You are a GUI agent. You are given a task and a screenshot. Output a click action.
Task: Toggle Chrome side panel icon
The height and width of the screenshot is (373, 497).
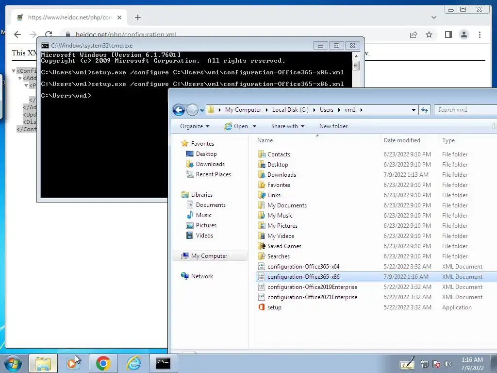448,34
